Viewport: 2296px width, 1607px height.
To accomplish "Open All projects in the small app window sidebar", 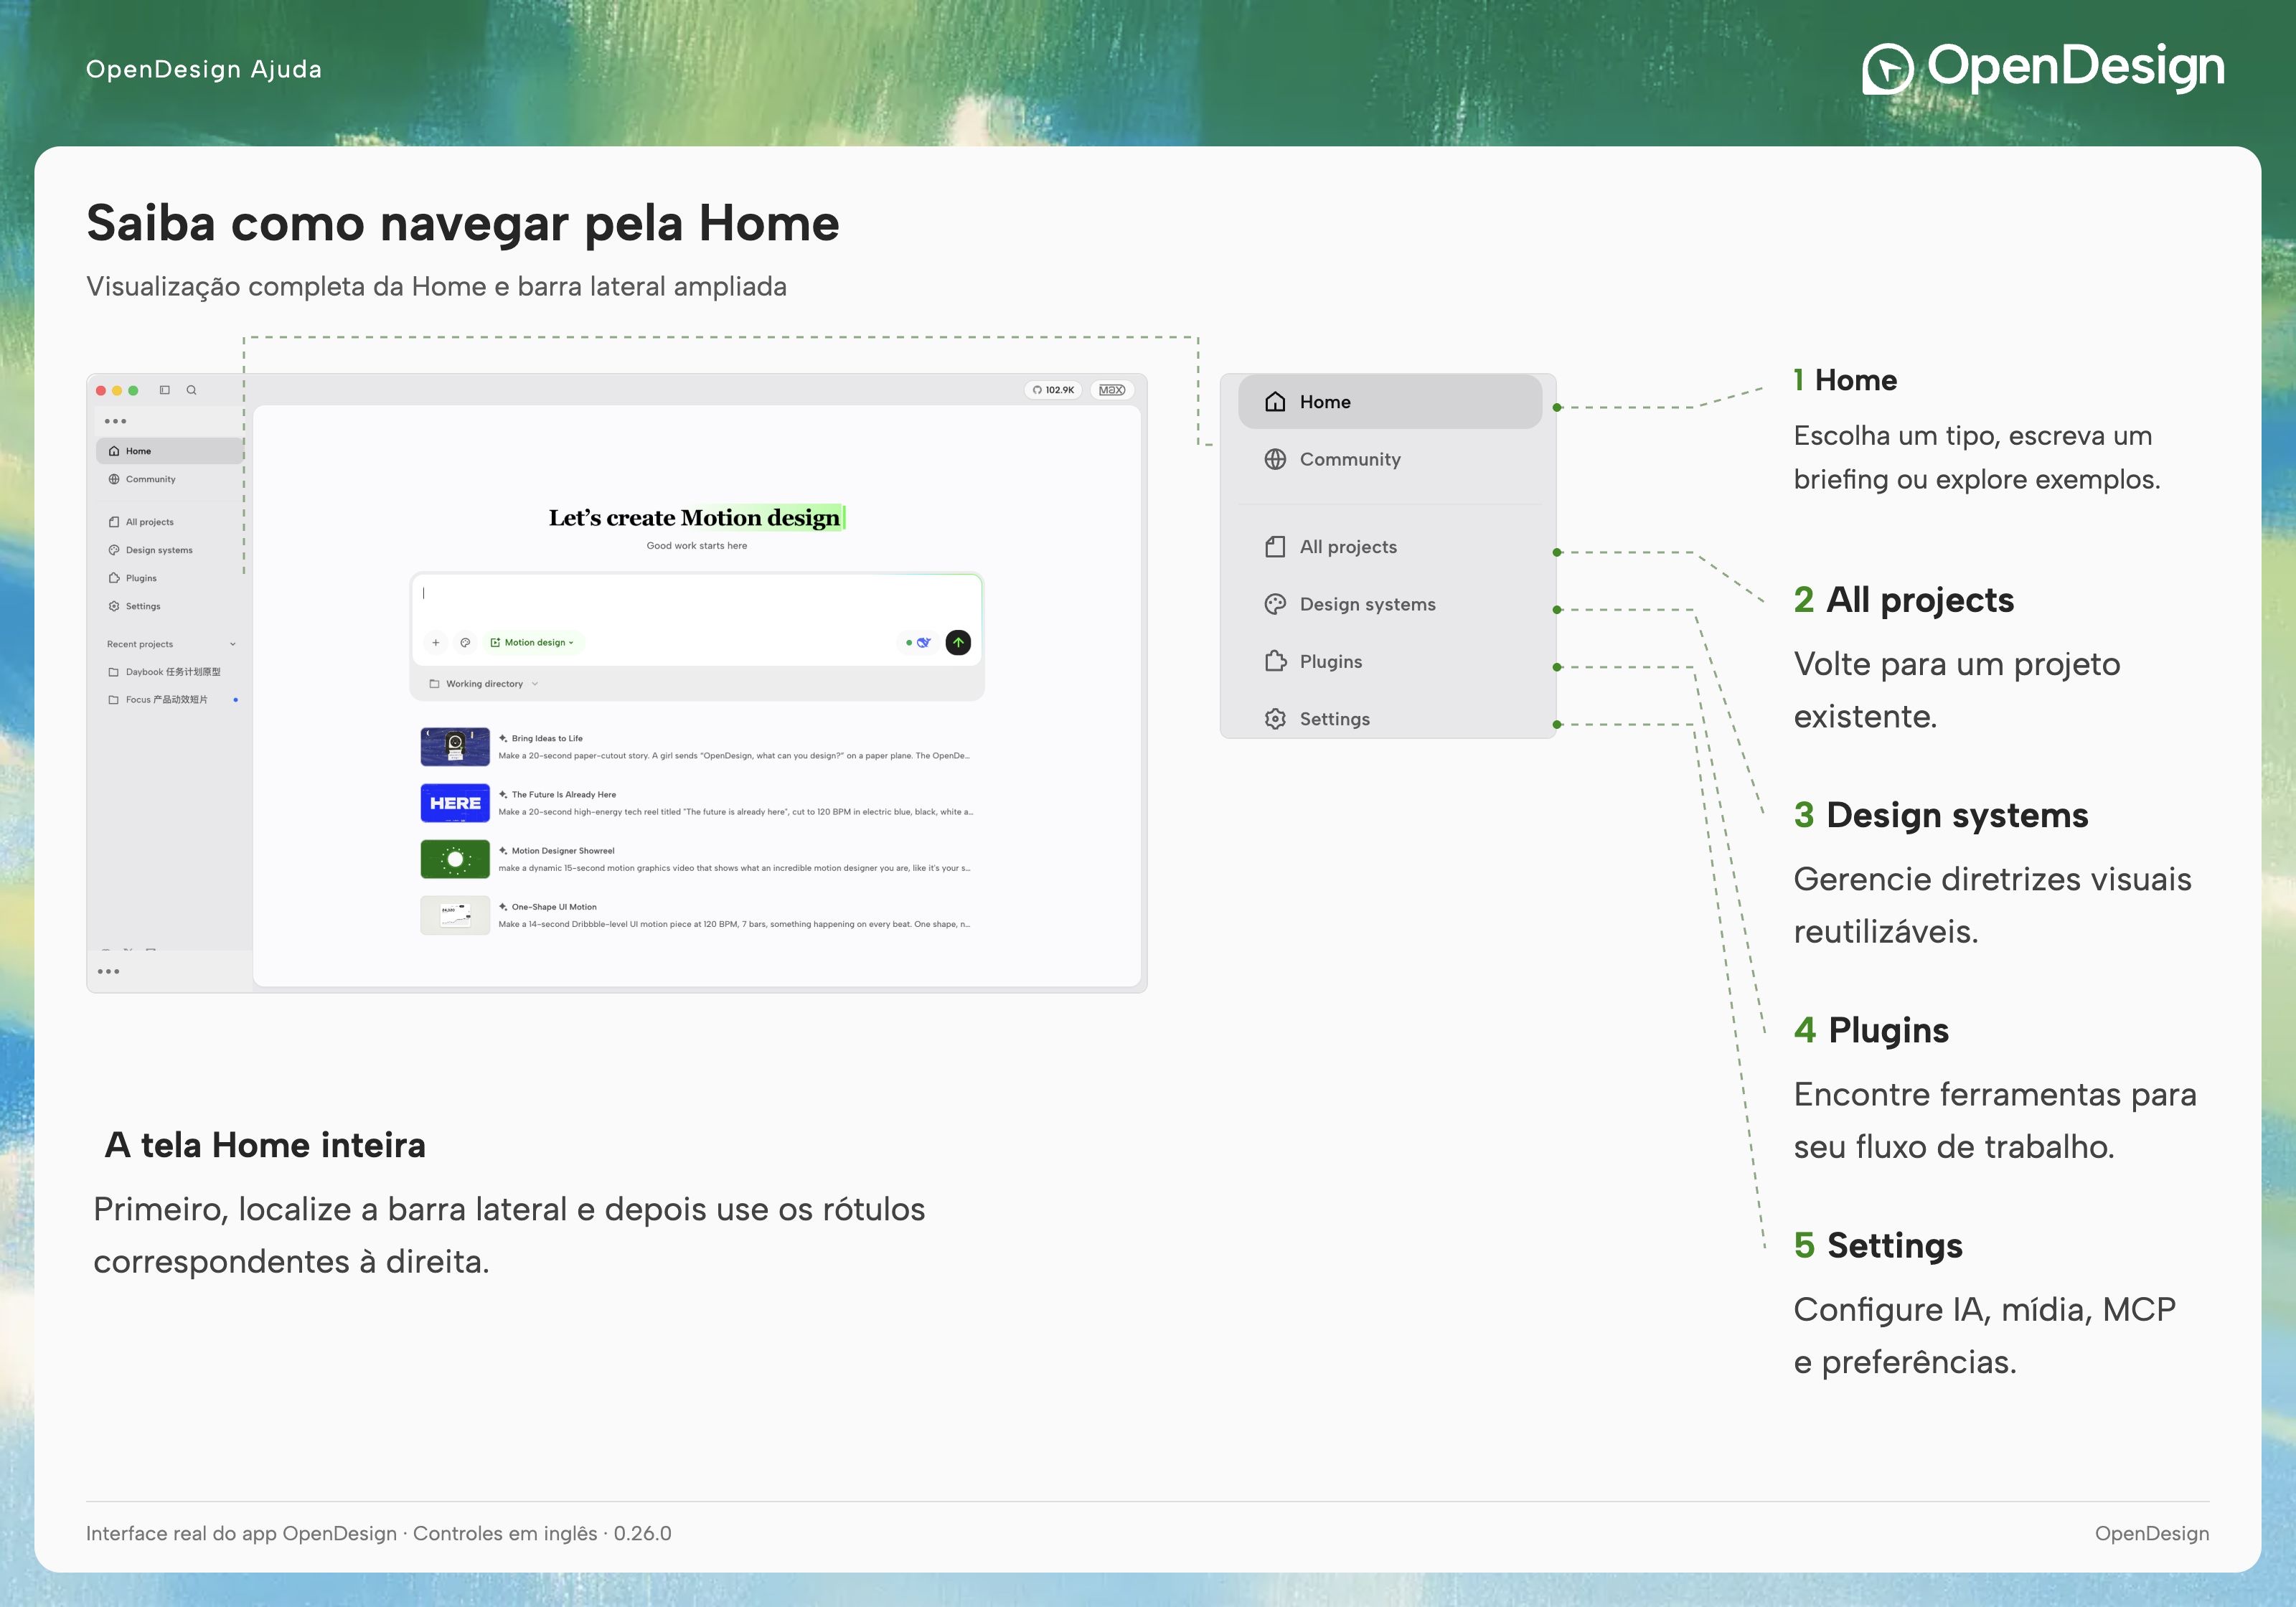I will (170, 522).
